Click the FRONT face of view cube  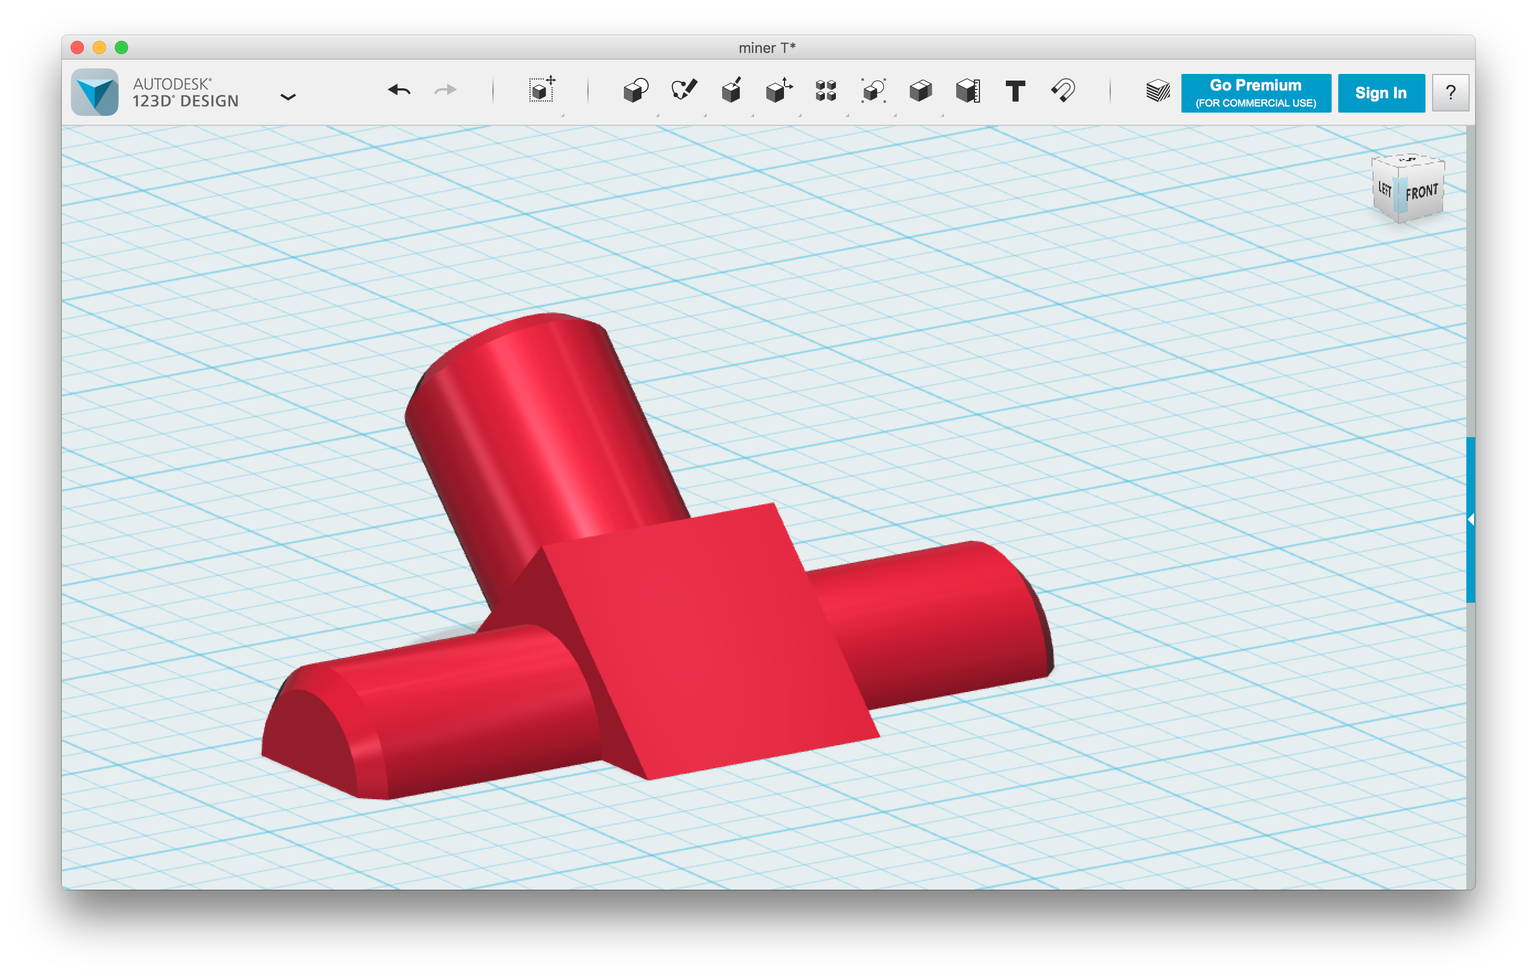(1422, 192)
